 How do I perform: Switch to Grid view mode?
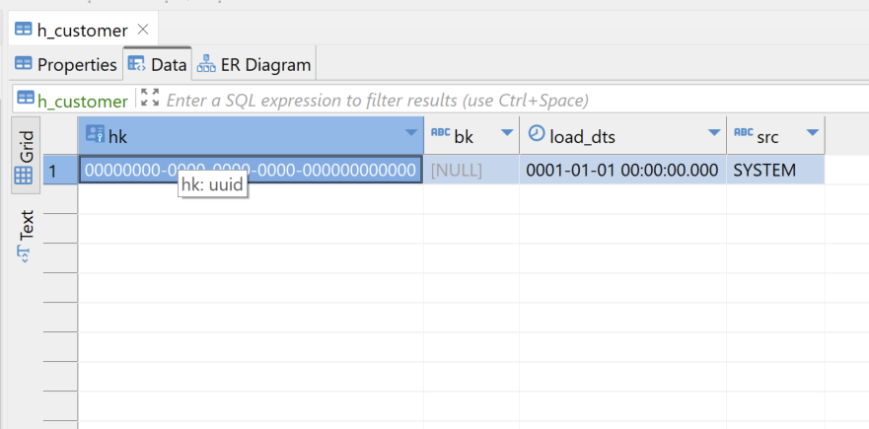point(26,156)
